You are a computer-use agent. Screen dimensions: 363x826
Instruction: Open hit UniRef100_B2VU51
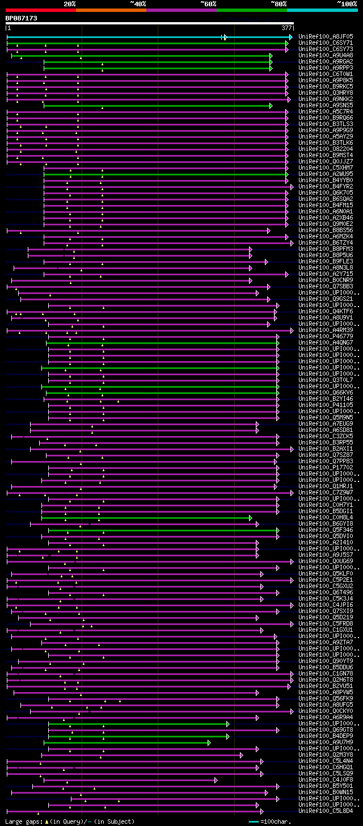[x=326, y=686]
